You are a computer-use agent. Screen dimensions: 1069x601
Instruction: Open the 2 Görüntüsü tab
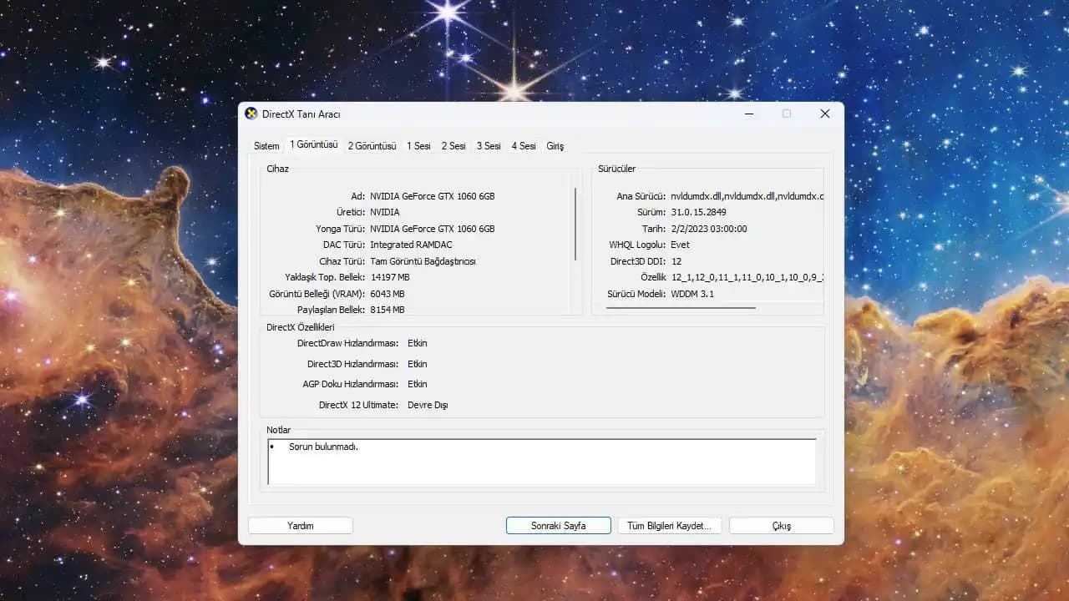[x=372, y=146]
